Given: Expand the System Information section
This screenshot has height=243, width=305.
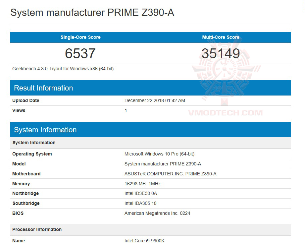Looking at the screenshot, I should (x=45, y=130).
